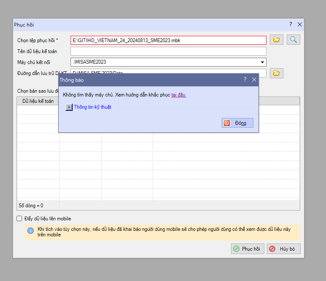Click help question mark in Thông báo dialog
Viewport: 326px width, 281px height.
point(245,80)
